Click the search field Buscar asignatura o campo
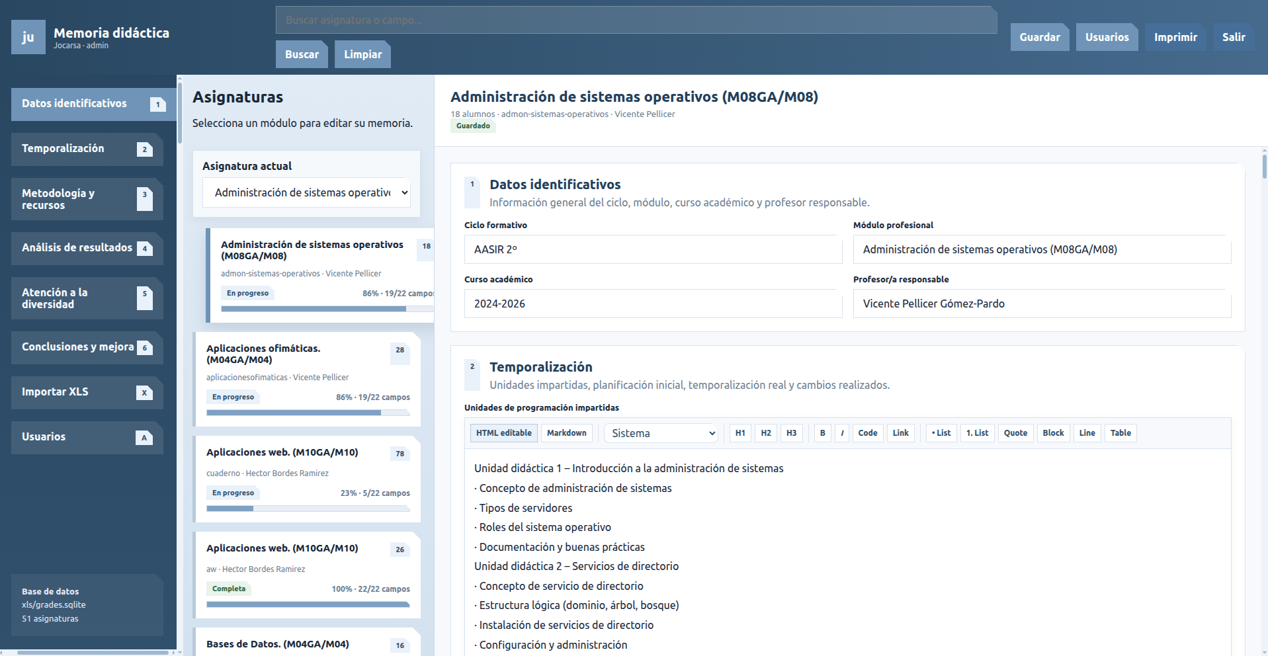This screenshot has width=1268, height=656. point(636,20)
